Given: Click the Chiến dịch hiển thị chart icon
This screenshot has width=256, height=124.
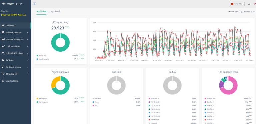Looking at the screenshot, I should pyautogui.click(x=3, y=46).
